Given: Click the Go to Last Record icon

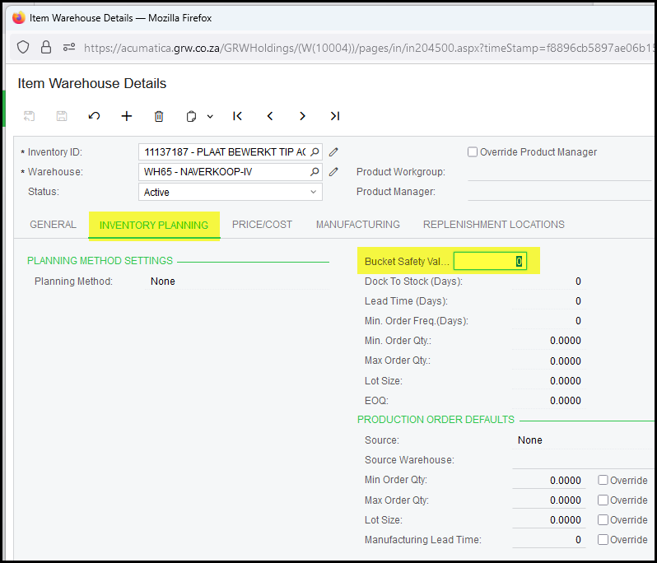Looking at the screenshot, I should pyautogui.click(x=334, y=116).
